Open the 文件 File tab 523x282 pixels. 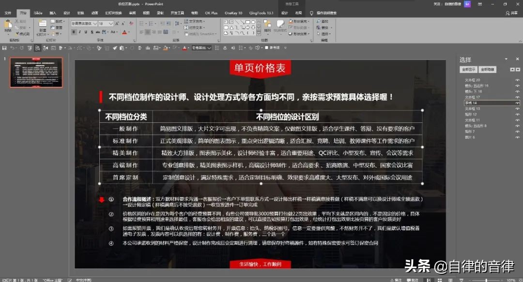coord(8,13)
